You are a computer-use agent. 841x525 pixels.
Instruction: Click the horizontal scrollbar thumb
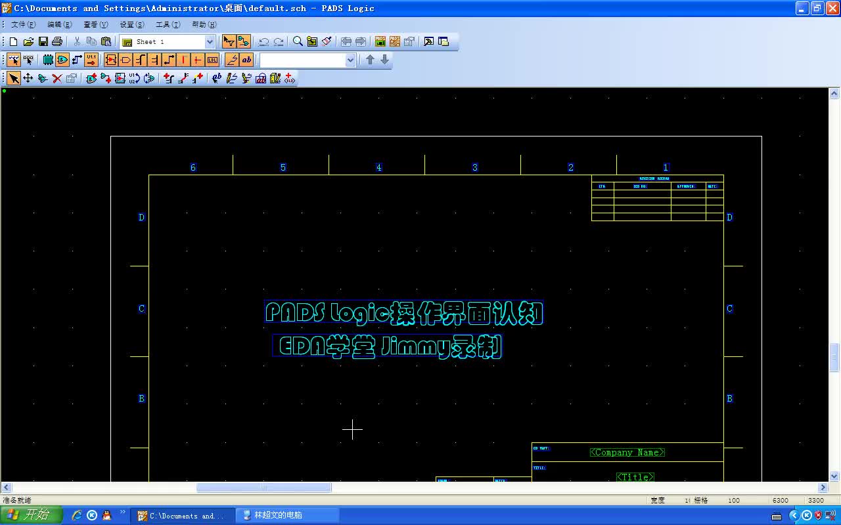coord(264,488)
